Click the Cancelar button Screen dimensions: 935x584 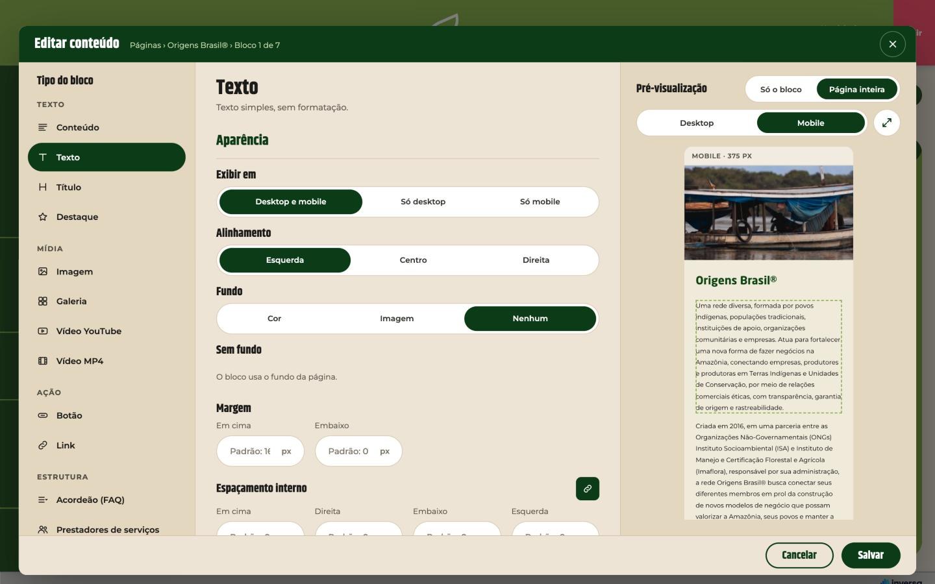tap(799, 555)
